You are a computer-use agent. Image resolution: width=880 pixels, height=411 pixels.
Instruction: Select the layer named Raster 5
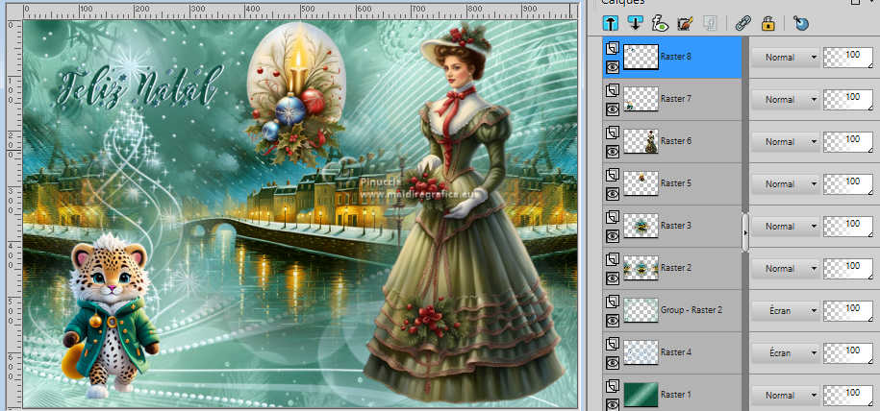tap(676, 183)
